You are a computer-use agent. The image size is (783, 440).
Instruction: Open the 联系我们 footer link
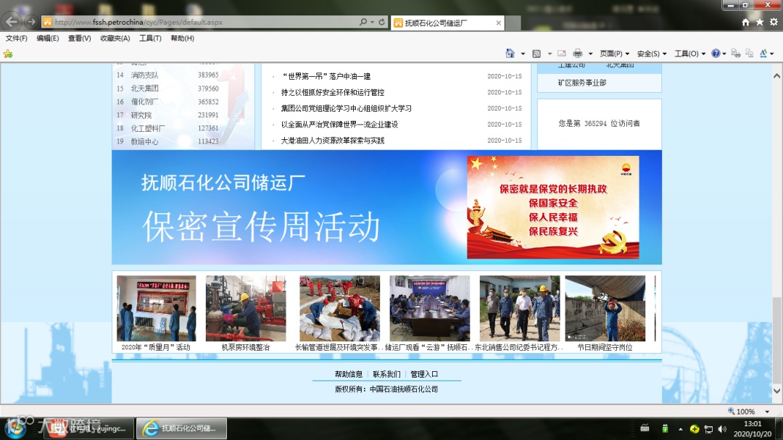(x=386, y=374)
